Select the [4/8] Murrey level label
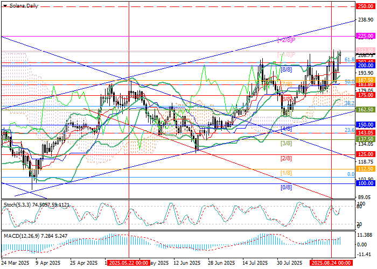377x269 pixels. pyautogui.click(x=287, y=129)
